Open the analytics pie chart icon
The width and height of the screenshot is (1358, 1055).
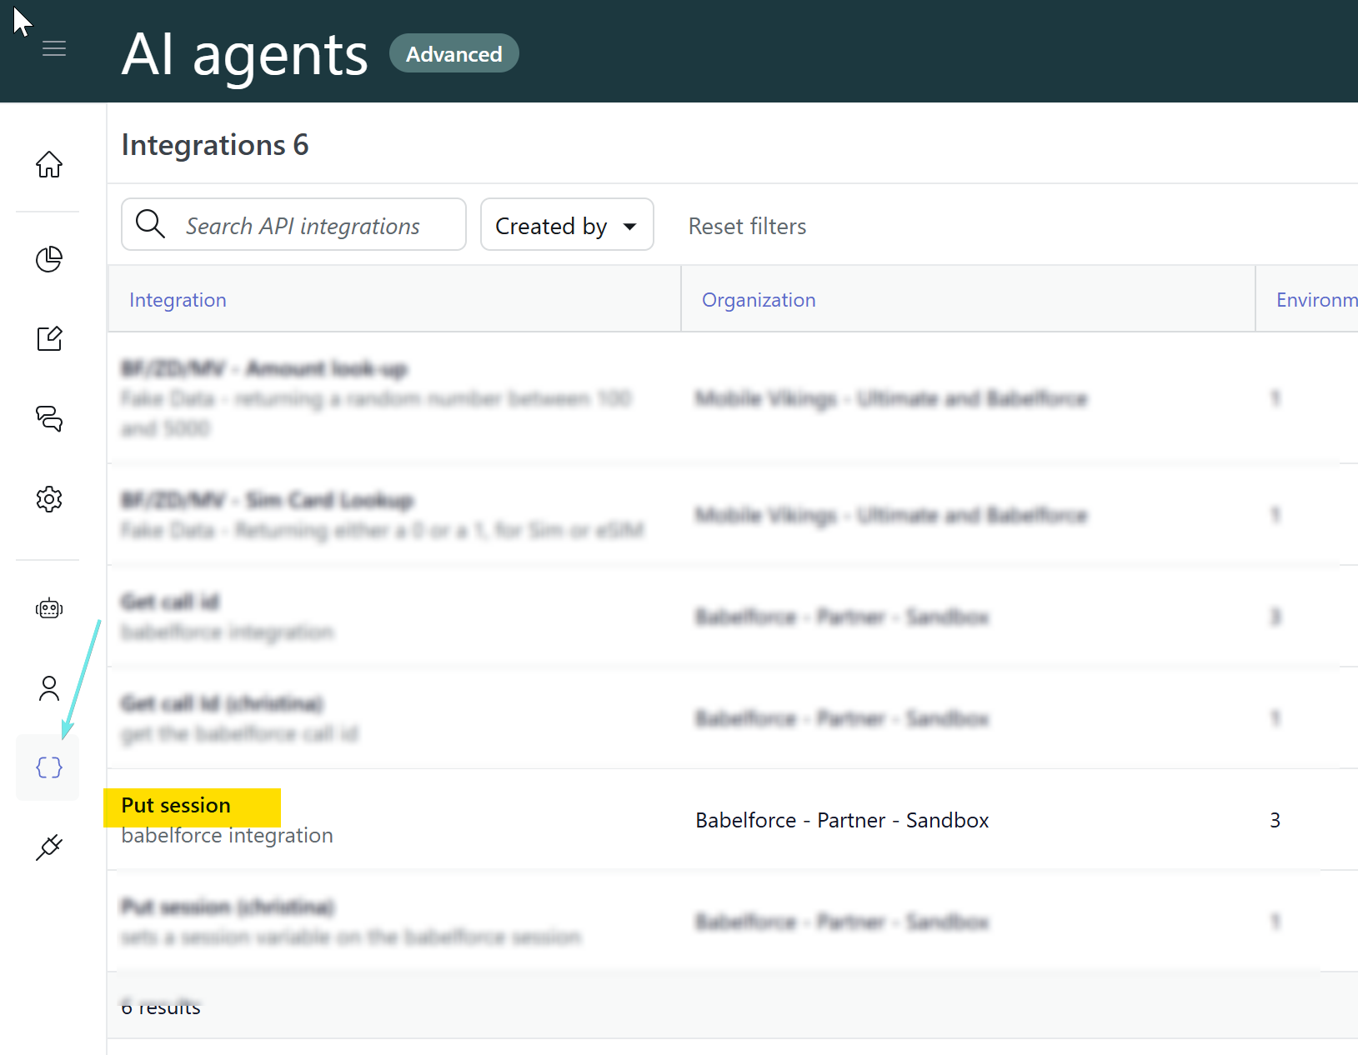(x=49, y=259)
